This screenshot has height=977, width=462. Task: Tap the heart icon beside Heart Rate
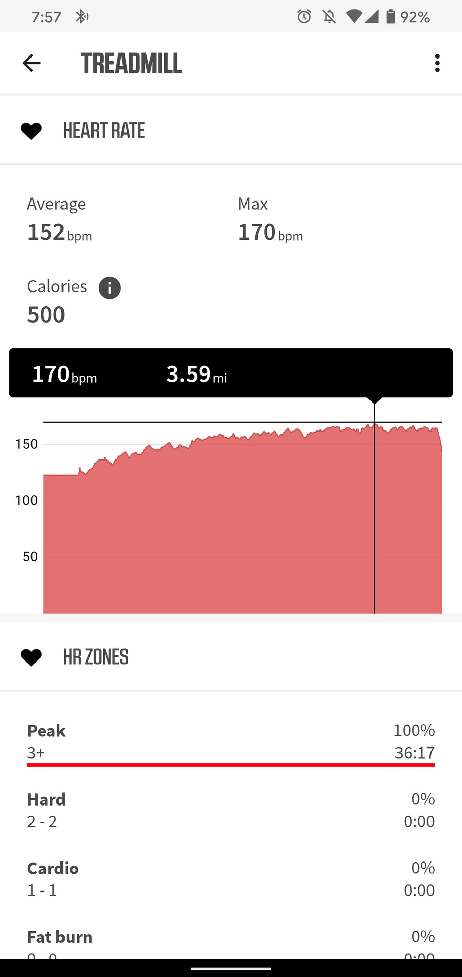31,131
